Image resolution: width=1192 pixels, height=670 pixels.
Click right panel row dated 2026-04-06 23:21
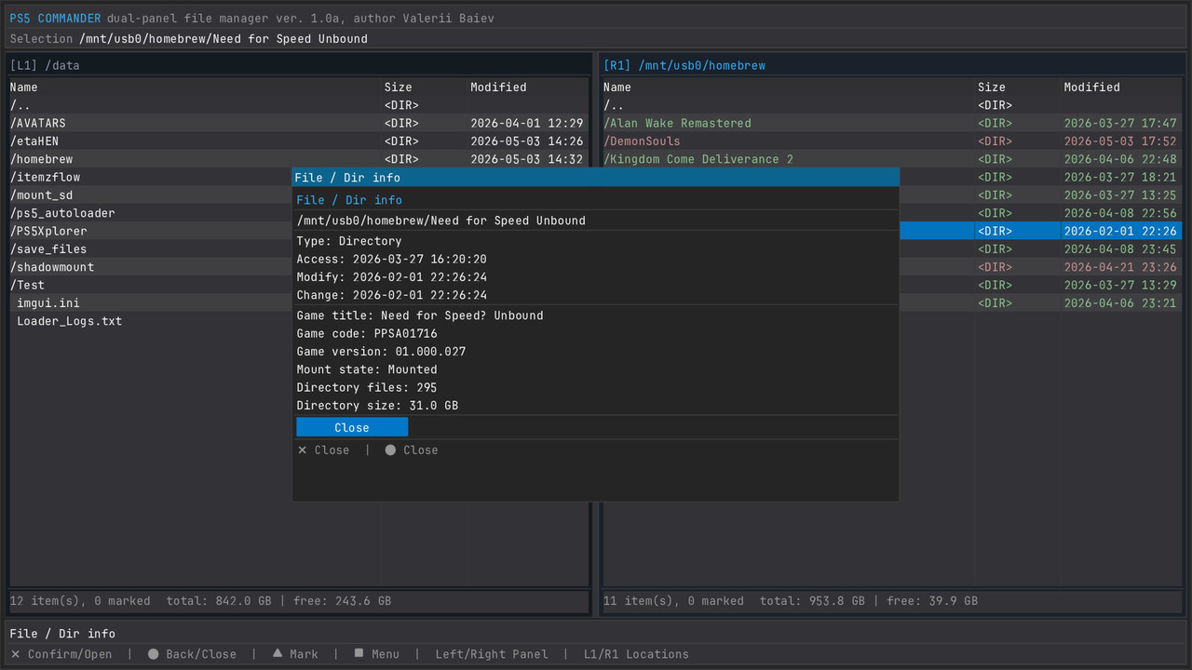tap(1041, 303)
